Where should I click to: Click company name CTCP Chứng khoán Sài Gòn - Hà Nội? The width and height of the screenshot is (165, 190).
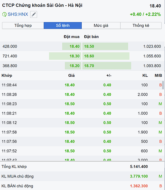point(42,5)
